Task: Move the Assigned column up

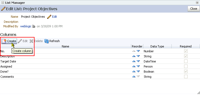Action: 134,66
